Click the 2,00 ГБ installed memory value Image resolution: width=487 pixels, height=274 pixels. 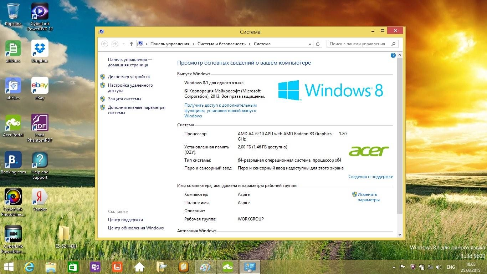262,147
